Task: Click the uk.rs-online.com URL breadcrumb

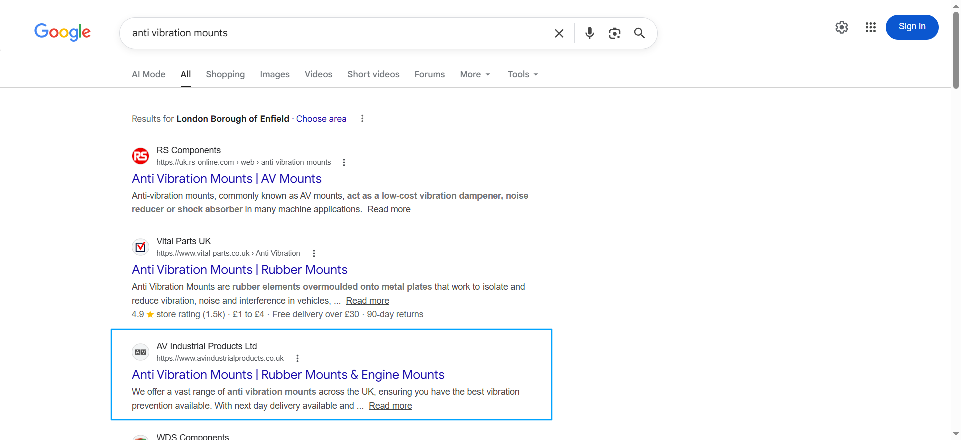Action: tap(244, 162)
